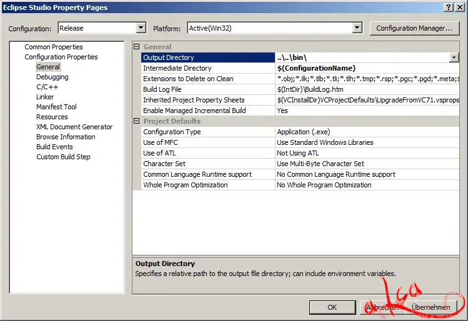Screen dimensions: 468x321
Task: Open the Configuration dropdown showing Release
Action: (x=102, y=28)
